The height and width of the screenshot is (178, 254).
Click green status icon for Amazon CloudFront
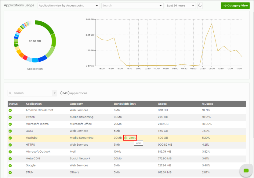10,110
